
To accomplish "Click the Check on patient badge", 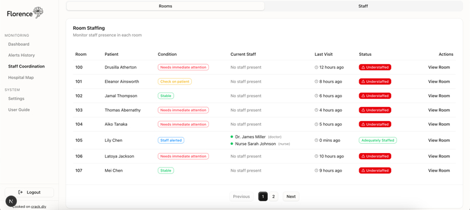I will pos(175,81).
